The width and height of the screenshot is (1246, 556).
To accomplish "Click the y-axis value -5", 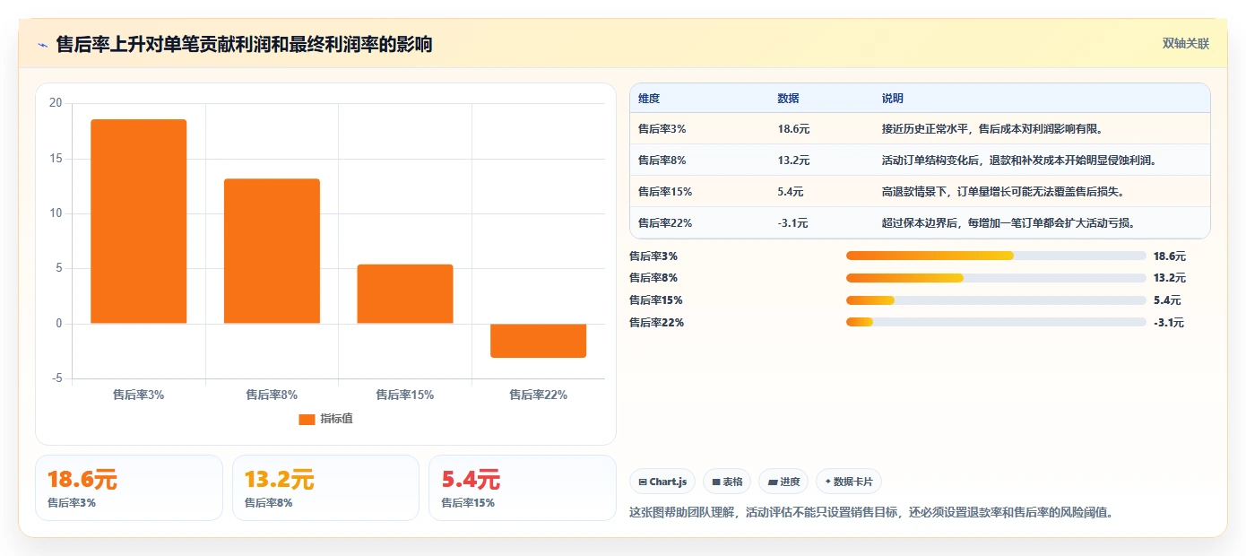I will (56, 378).
